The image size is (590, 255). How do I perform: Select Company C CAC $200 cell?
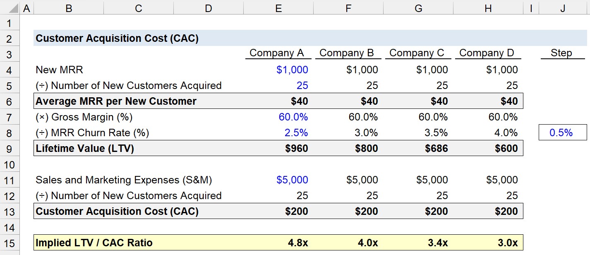pos(418,212)
